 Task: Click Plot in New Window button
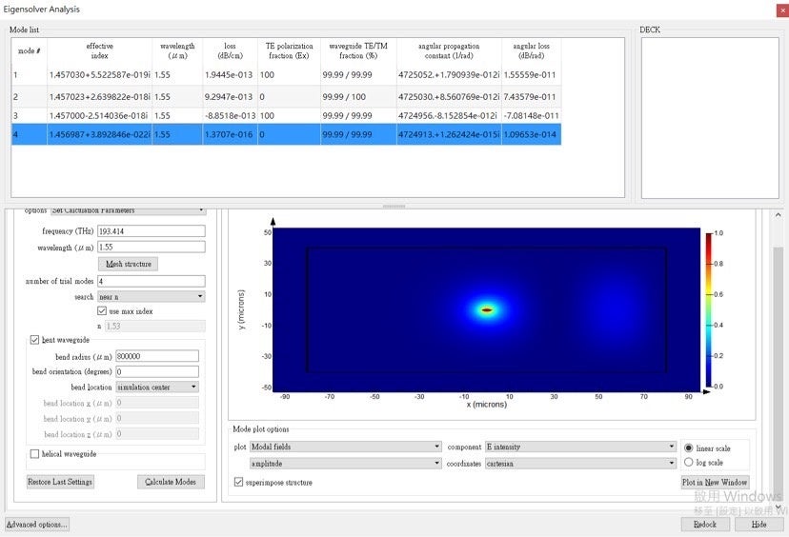715,483
